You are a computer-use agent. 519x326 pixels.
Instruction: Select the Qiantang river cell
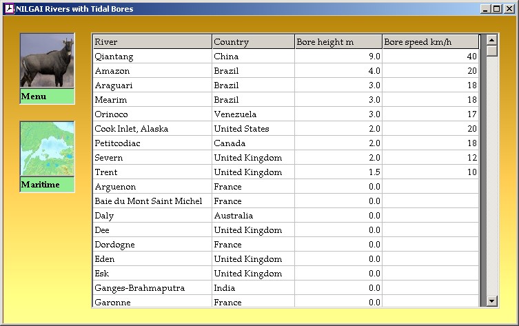coord(152,57)
